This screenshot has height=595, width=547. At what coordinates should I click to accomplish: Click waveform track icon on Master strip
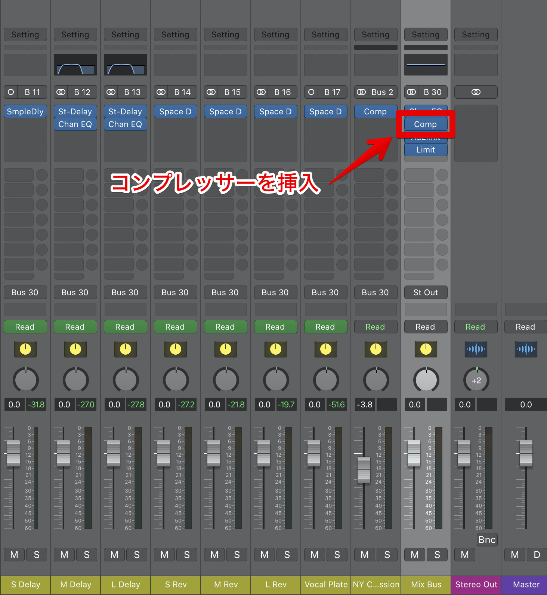click(x=526, y=349)
